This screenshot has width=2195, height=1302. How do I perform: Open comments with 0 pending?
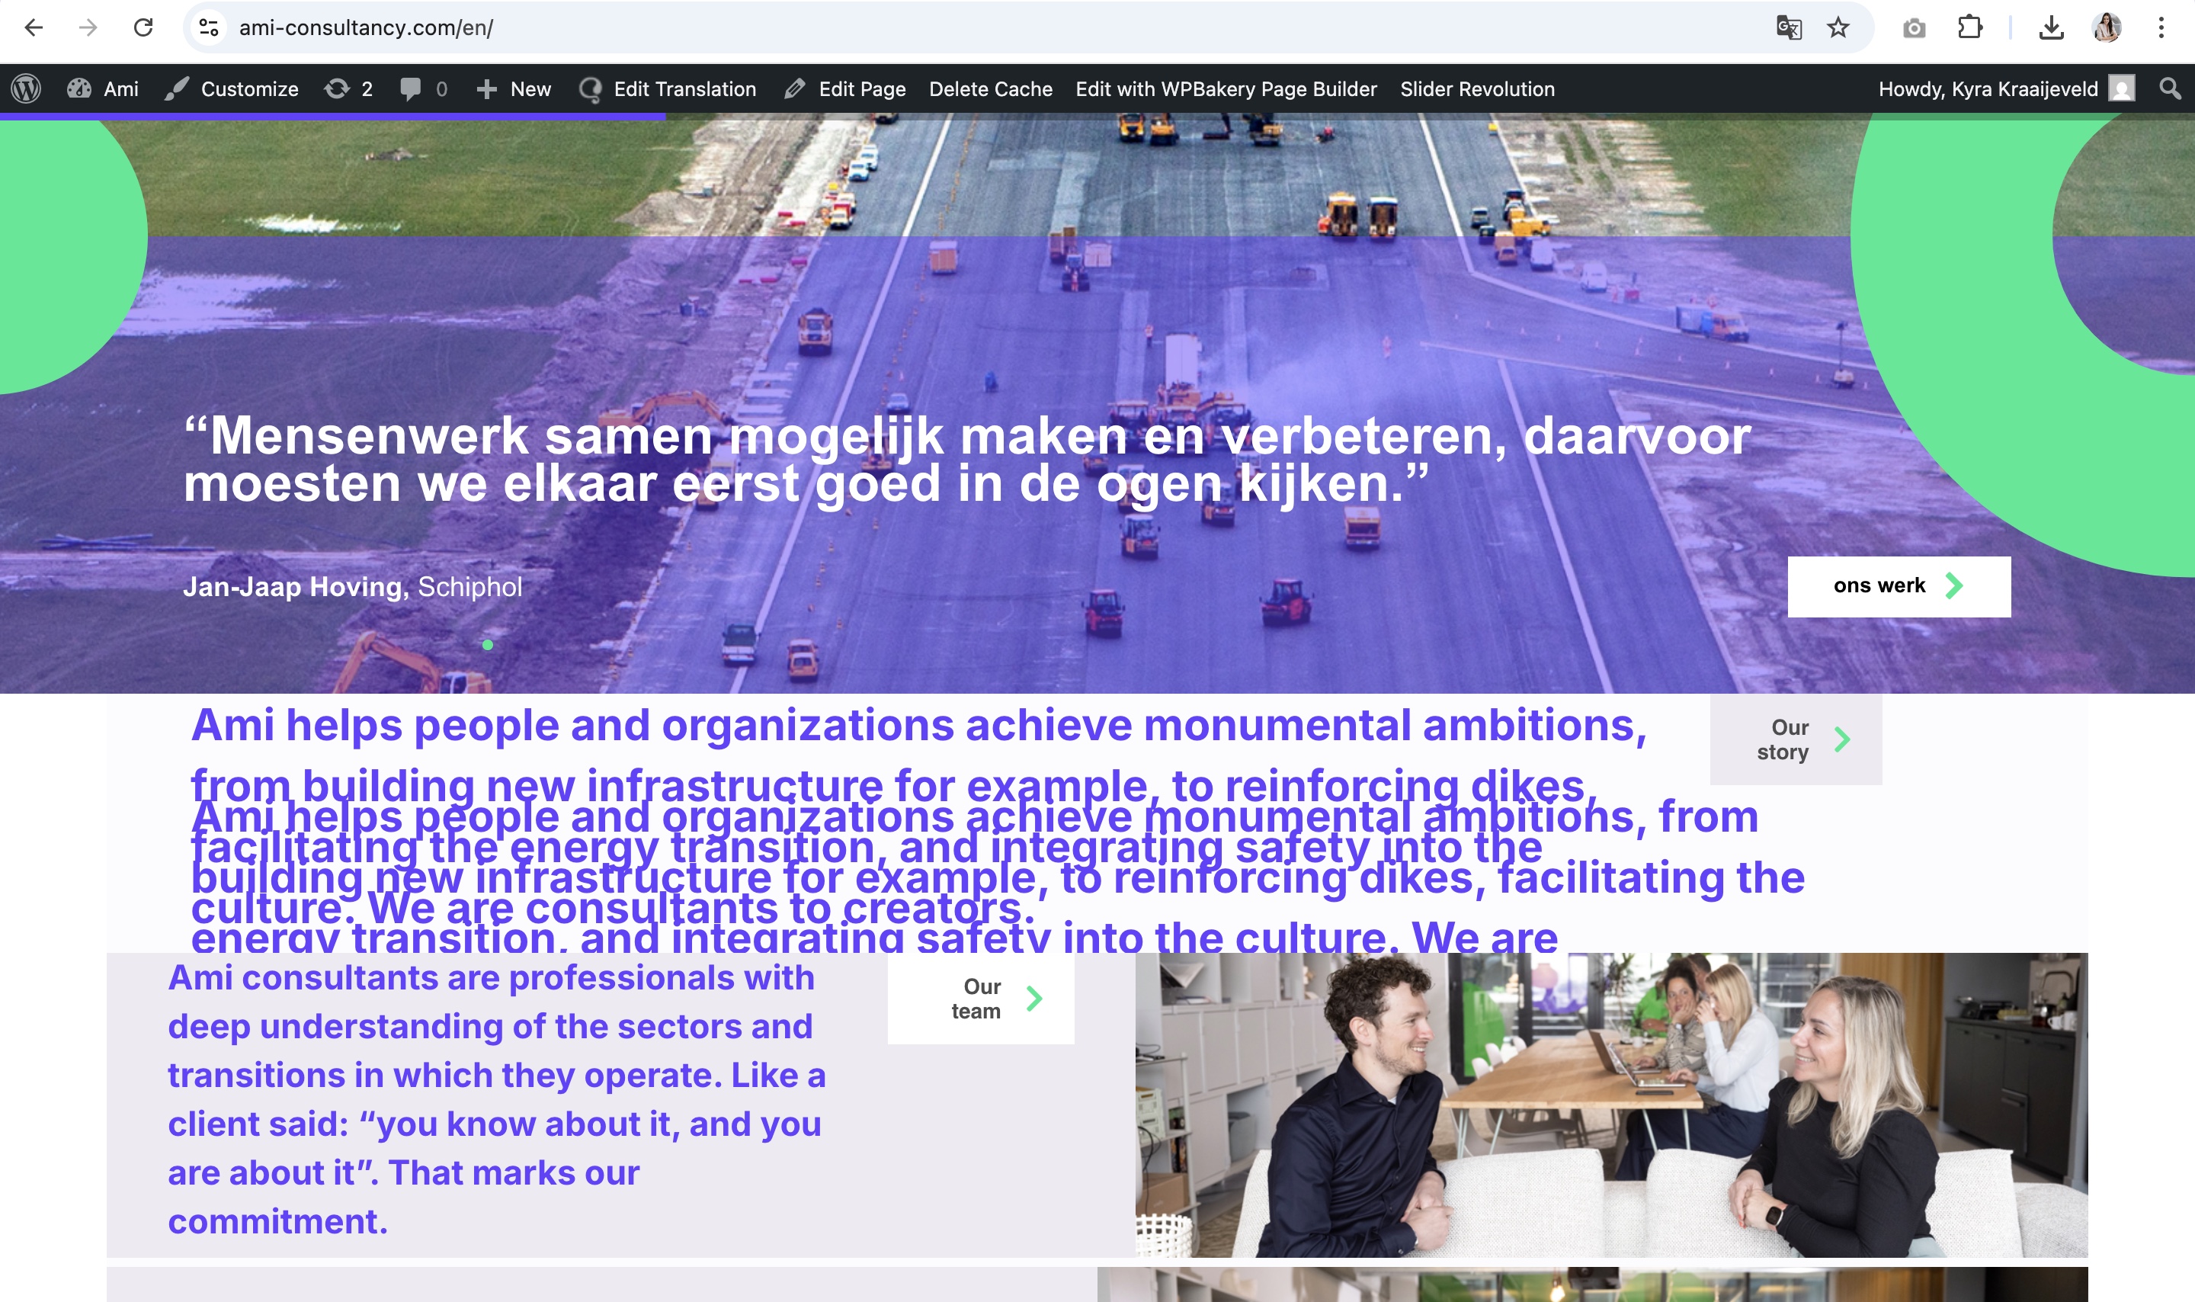point(424,88)
